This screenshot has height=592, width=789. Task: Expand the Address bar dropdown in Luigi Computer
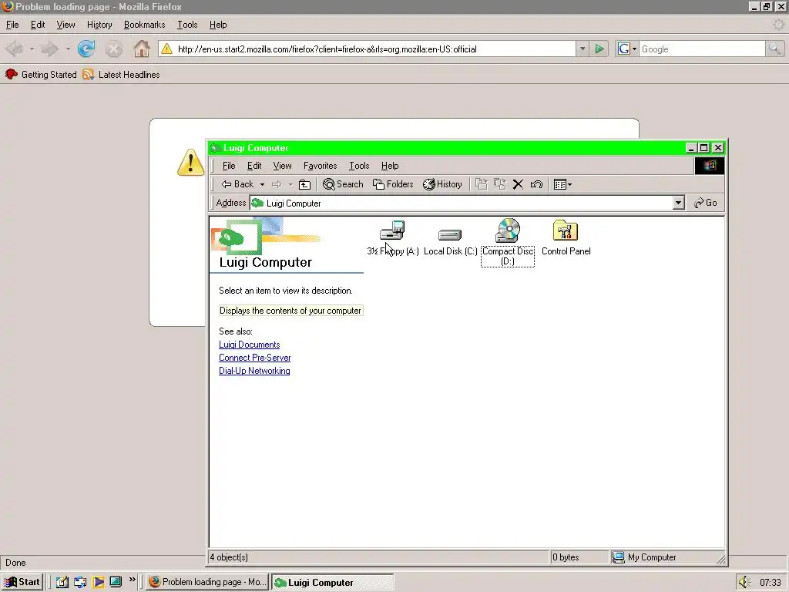(678, 203)
